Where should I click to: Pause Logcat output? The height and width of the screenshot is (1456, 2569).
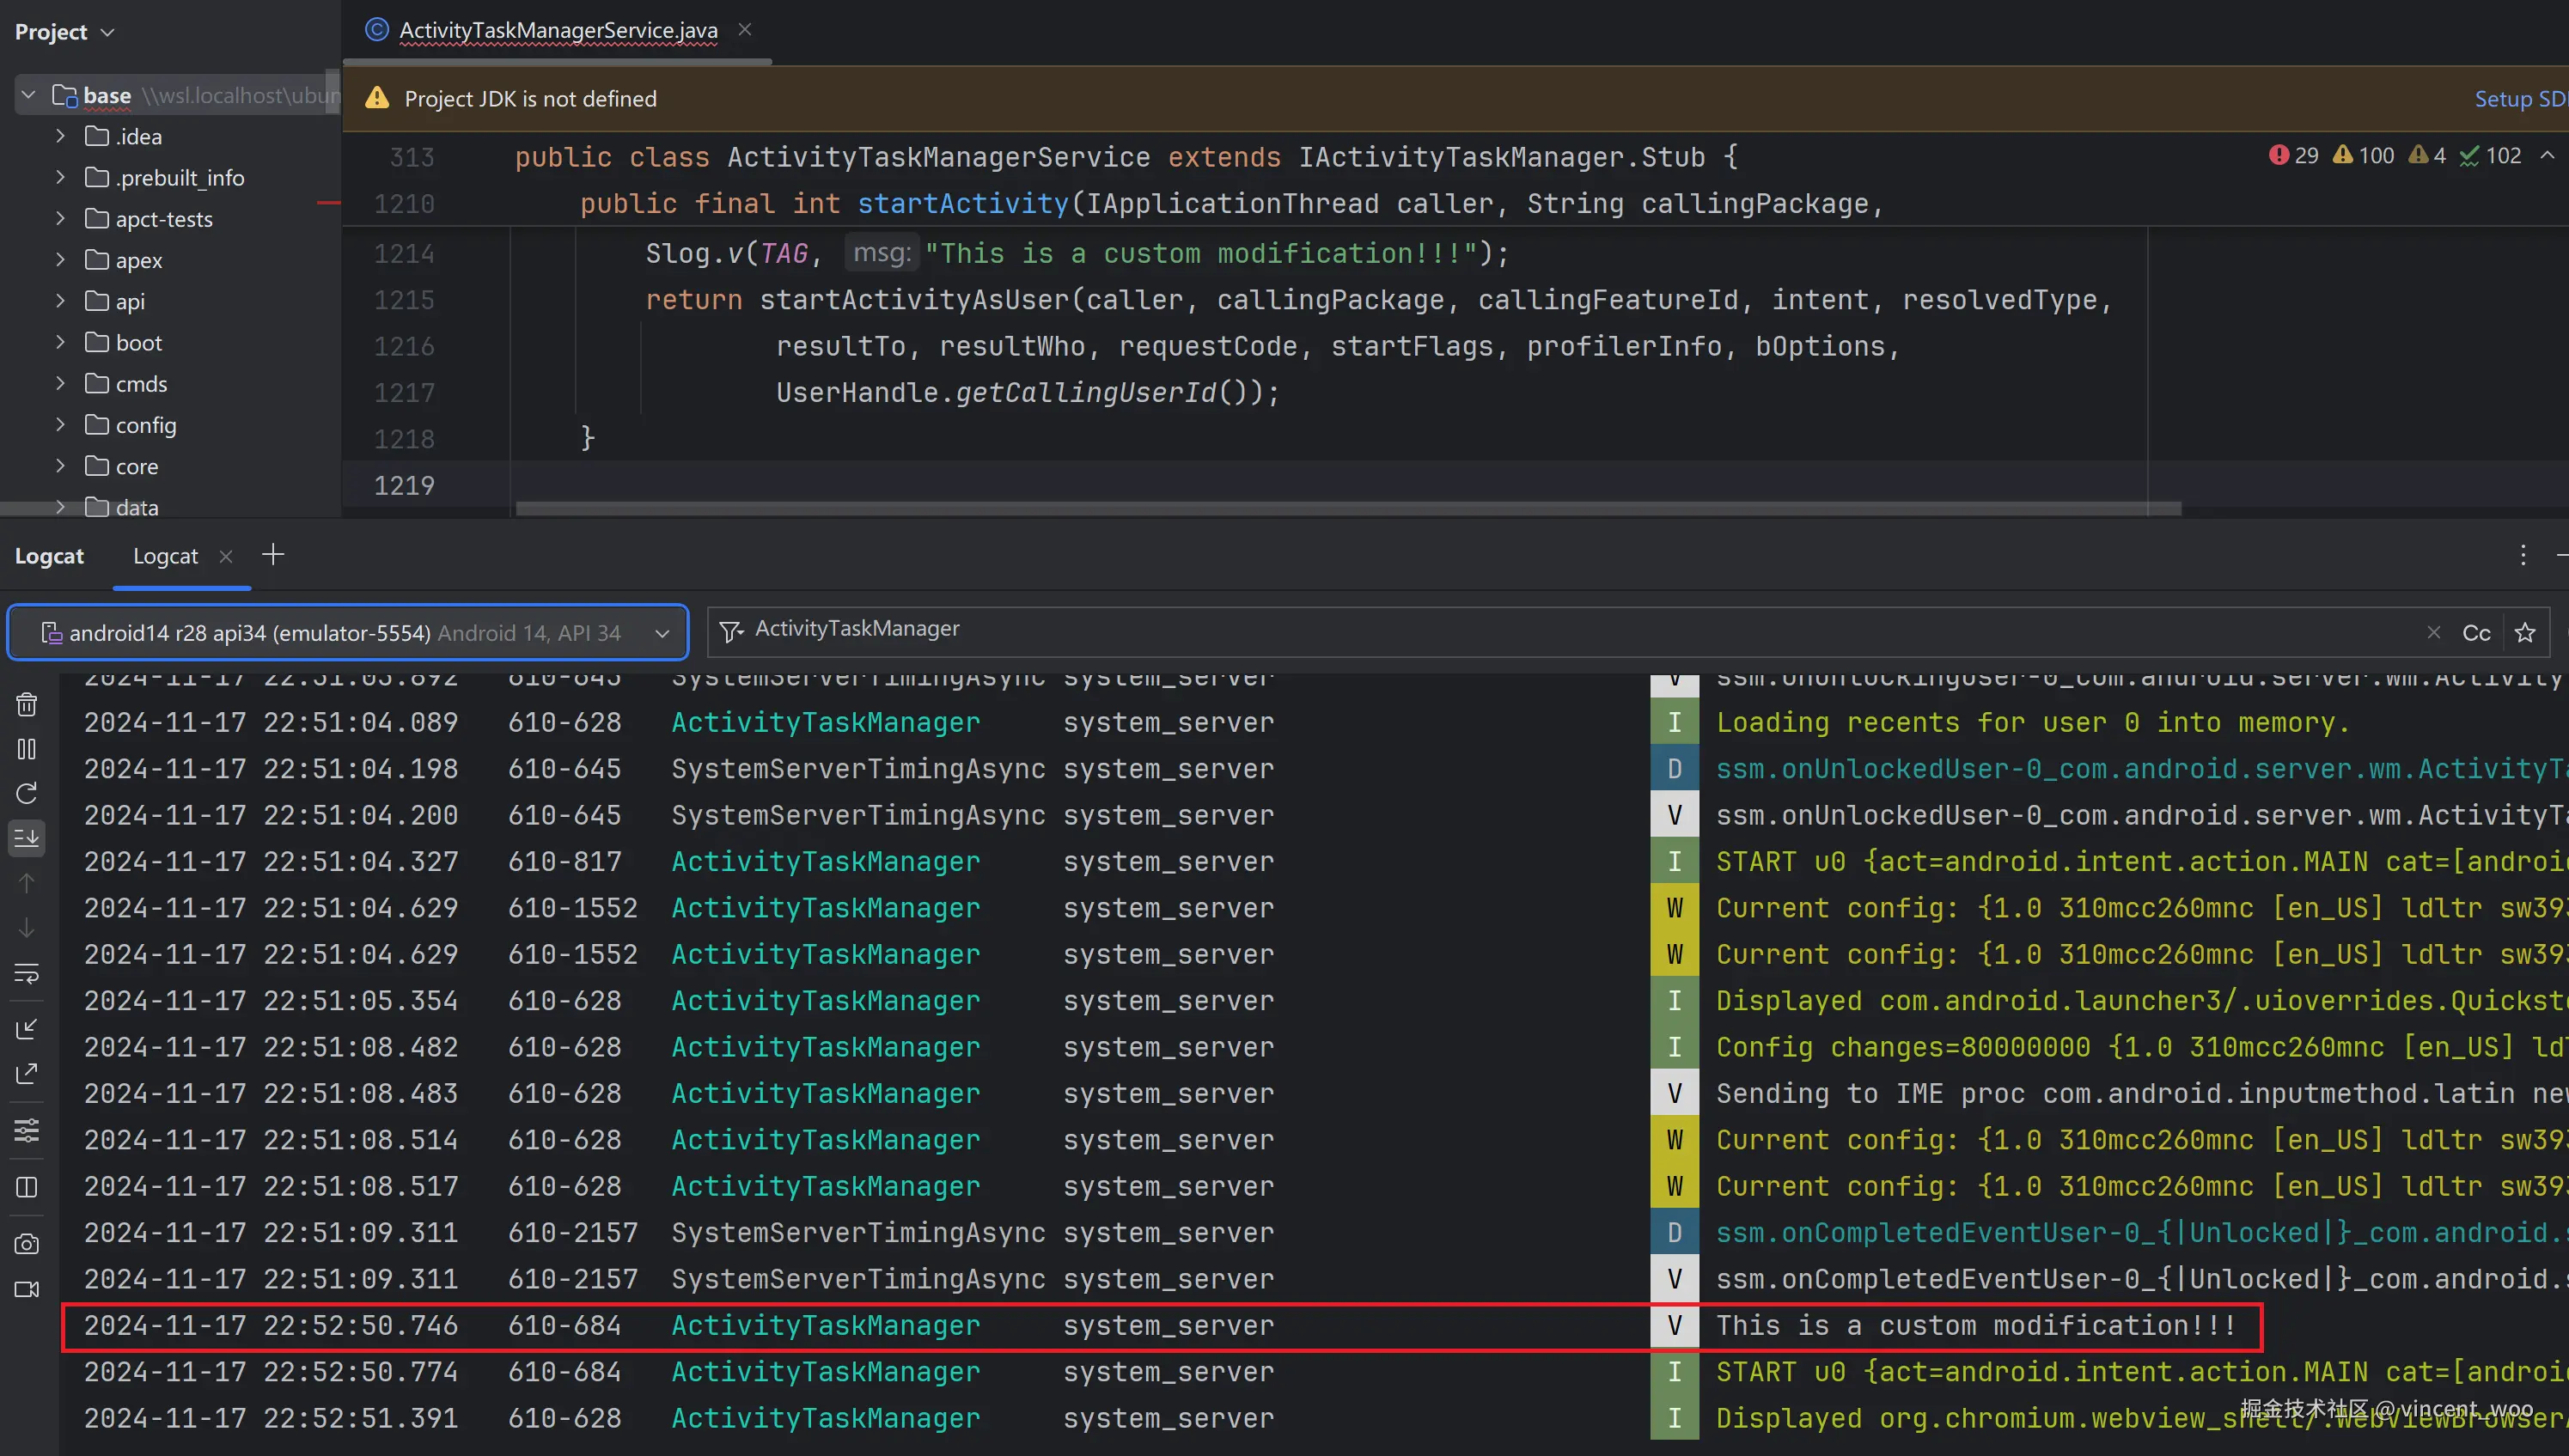27,749
